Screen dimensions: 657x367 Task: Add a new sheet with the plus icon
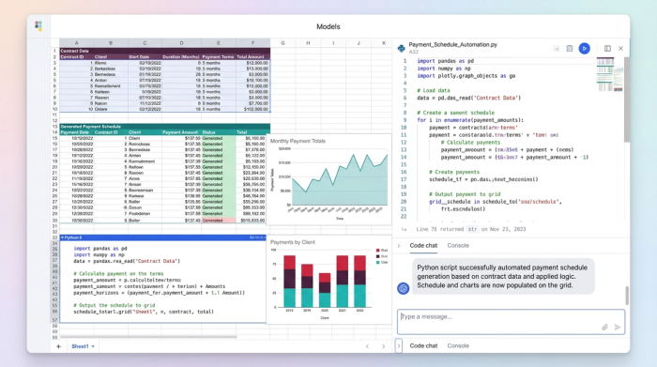58,346
